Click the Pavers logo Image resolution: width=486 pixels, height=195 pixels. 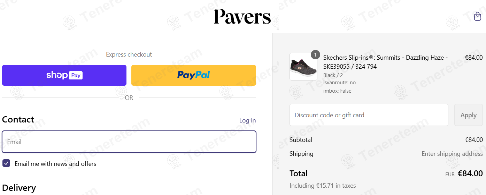pos(242,17)
